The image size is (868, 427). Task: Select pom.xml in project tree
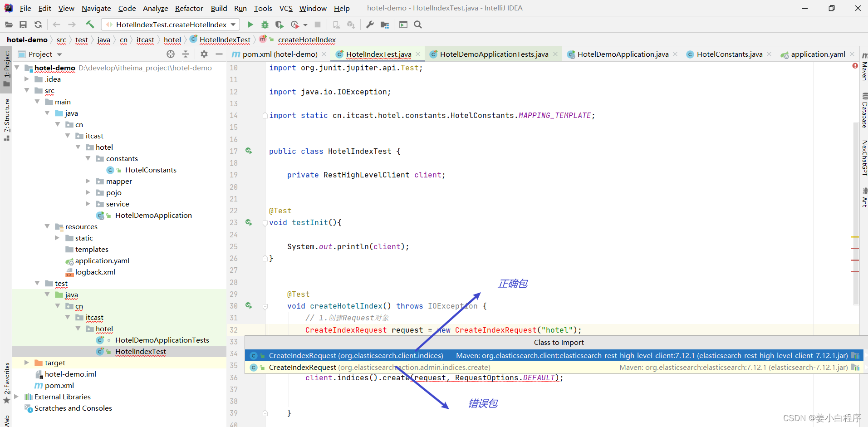(x=59, y=385)
